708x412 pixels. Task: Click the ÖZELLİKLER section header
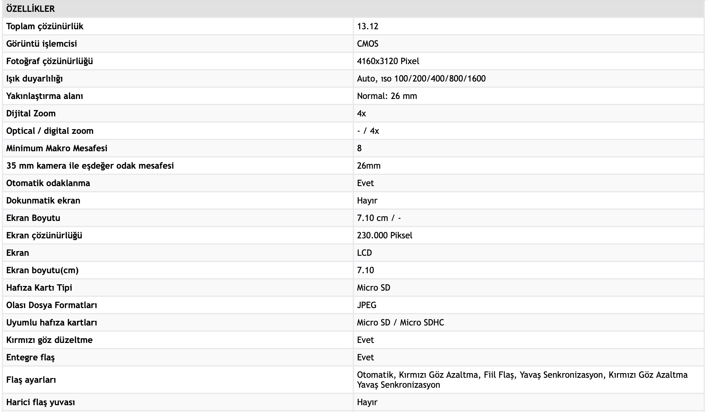pos(31,9)
